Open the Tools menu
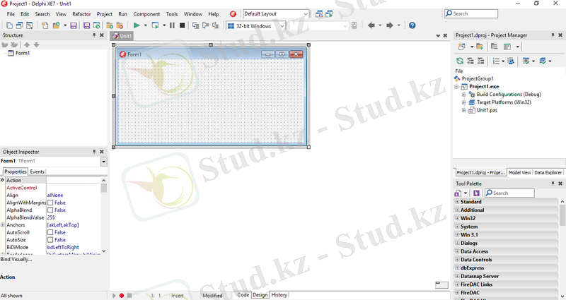This screenshot has height=300, width=566. 172,14
